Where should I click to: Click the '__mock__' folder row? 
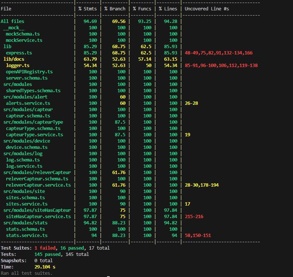coord(14,28)
